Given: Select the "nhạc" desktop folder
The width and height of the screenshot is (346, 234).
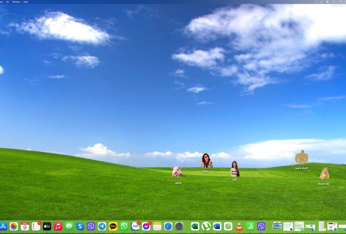Looking at the screenshot, I should (x=206, y=161).
